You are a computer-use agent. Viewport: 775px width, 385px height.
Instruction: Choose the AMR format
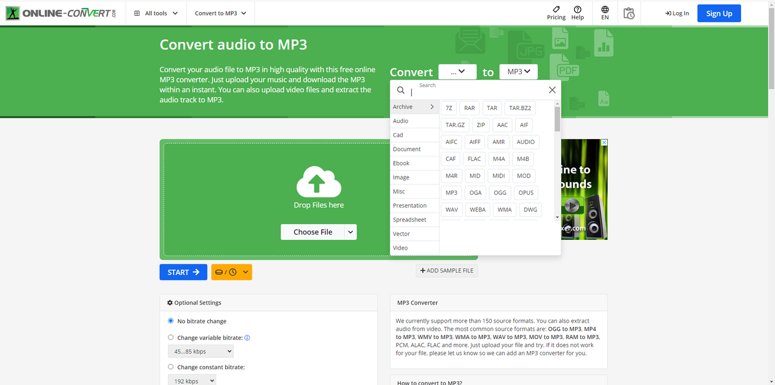498,142
